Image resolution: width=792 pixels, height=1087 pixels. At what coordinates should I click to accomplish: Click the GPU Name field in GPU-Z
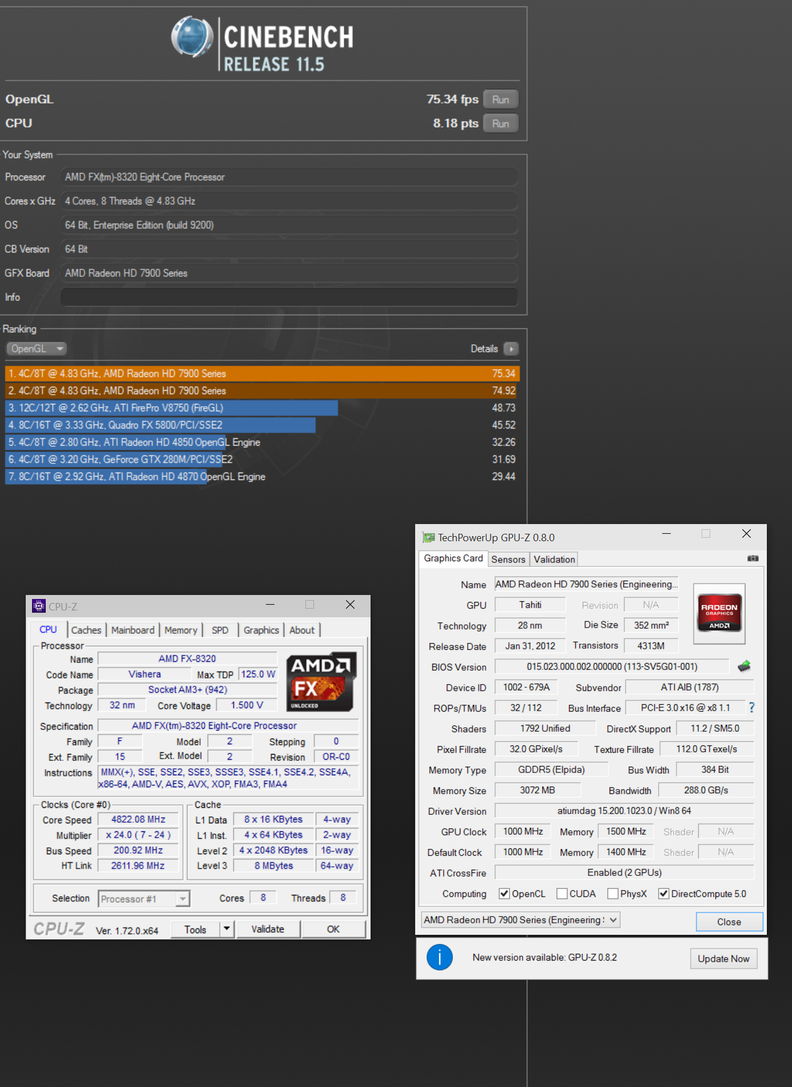586,584
